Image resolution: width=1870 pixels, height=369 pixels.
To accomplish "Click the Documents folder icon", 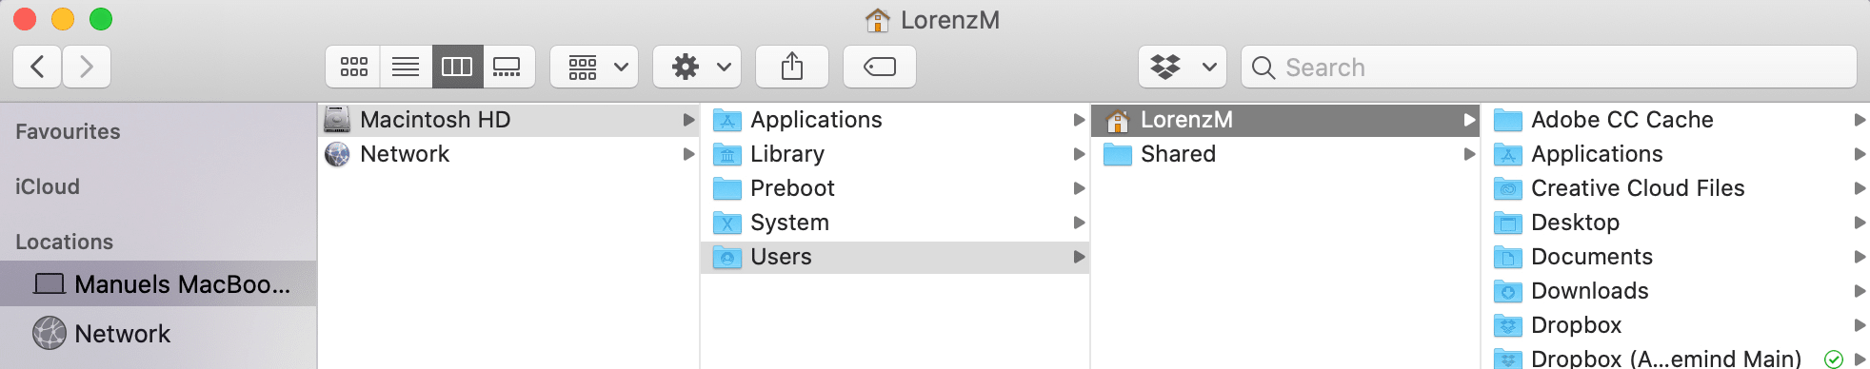I will click(1508, 257).
